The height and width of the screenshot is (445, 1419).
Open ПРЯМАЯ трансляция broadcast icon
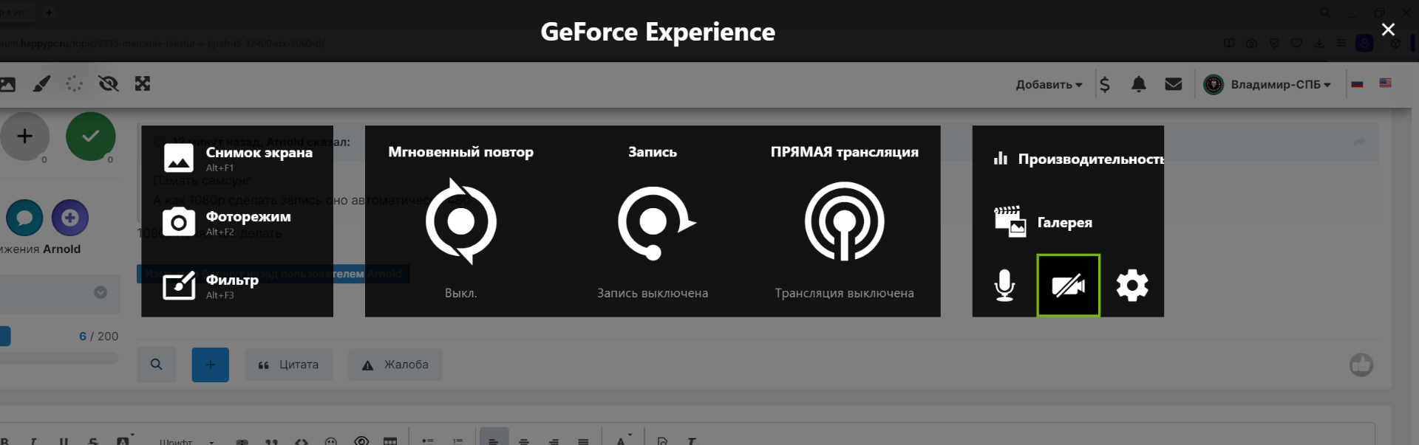(x=844, y=221)
